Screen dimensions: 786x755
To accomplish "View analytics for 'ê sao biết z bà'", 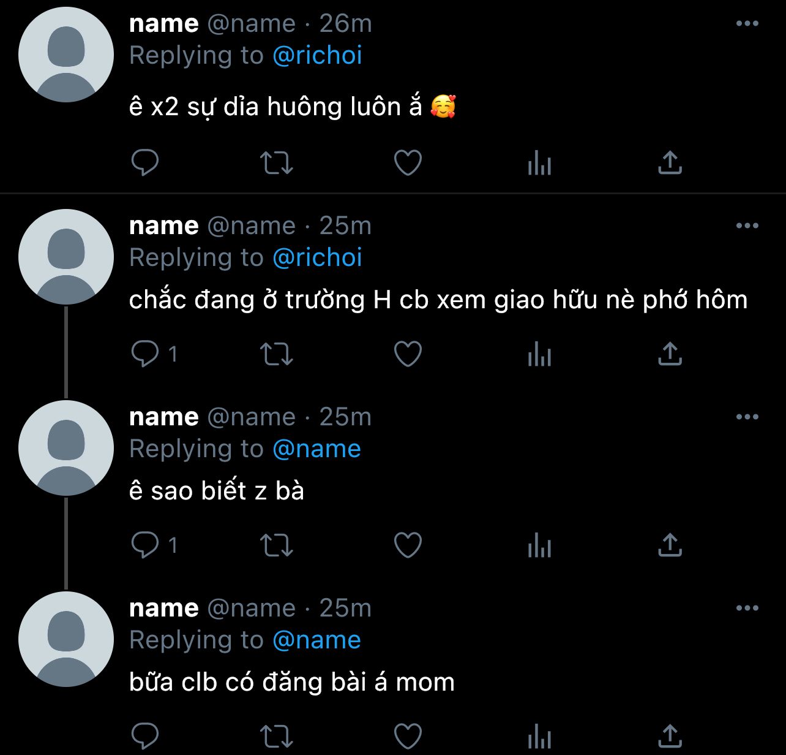I will (x=539, y=547).
